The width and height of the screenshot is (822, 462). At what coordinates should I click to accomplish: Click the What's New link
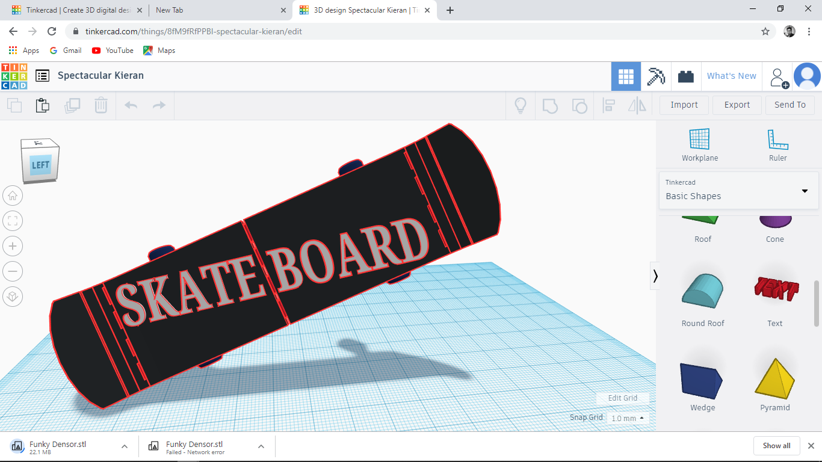pos(732,76)
